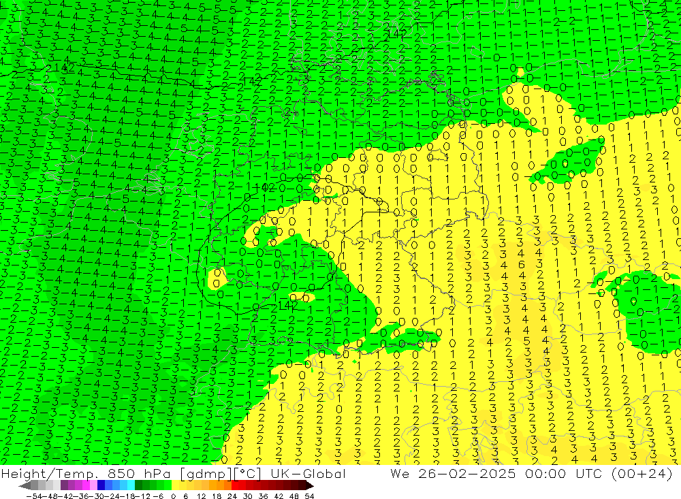Screen dimensions: 681x499
Task: Click the '12' legend scale label
Action: point(202,496)
